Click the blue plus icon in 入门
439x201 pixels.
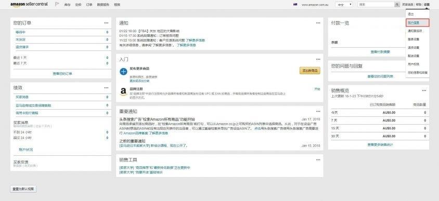(123, 72)
